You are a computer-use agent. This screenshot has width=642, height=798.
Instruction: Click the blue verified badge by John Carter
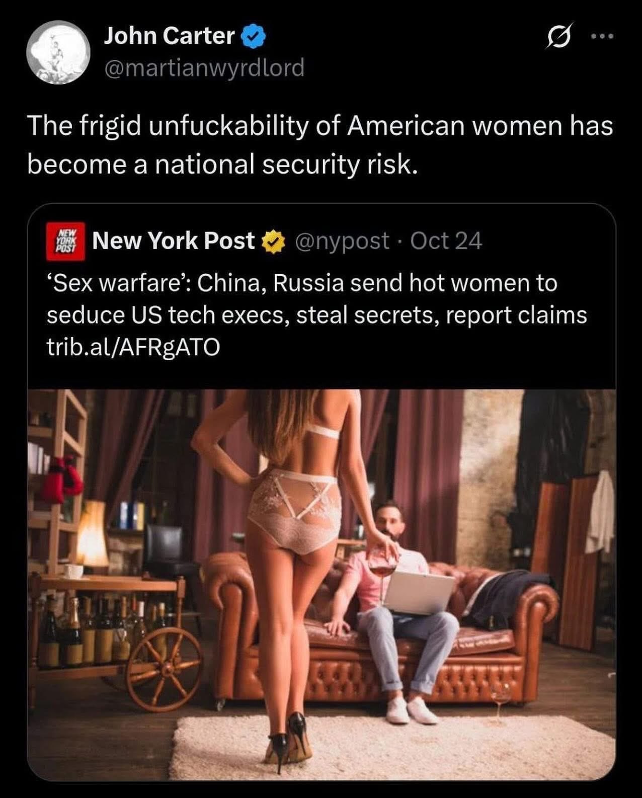(x=255, y=36)
